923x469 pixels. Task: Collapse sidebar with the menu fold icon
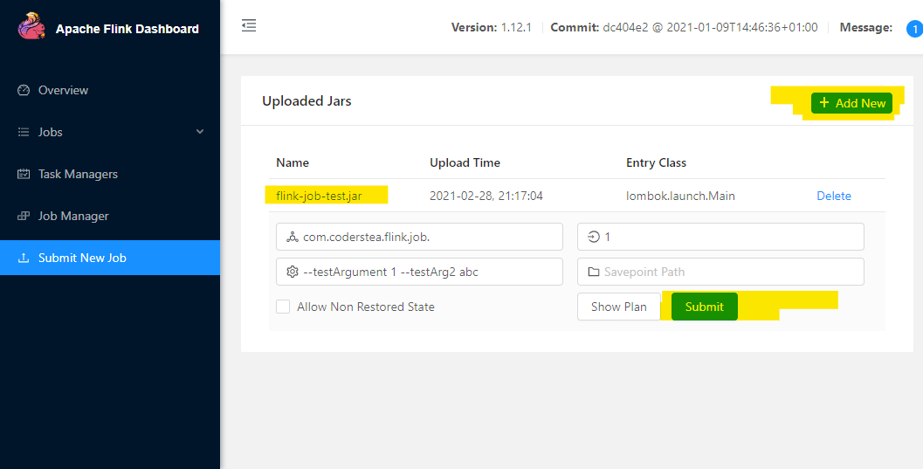tap(249, 26)
